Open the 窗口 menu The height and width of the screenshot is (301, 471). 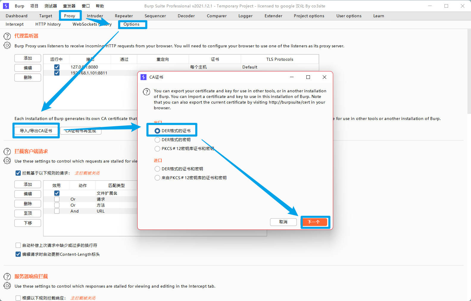pos(86,6)
